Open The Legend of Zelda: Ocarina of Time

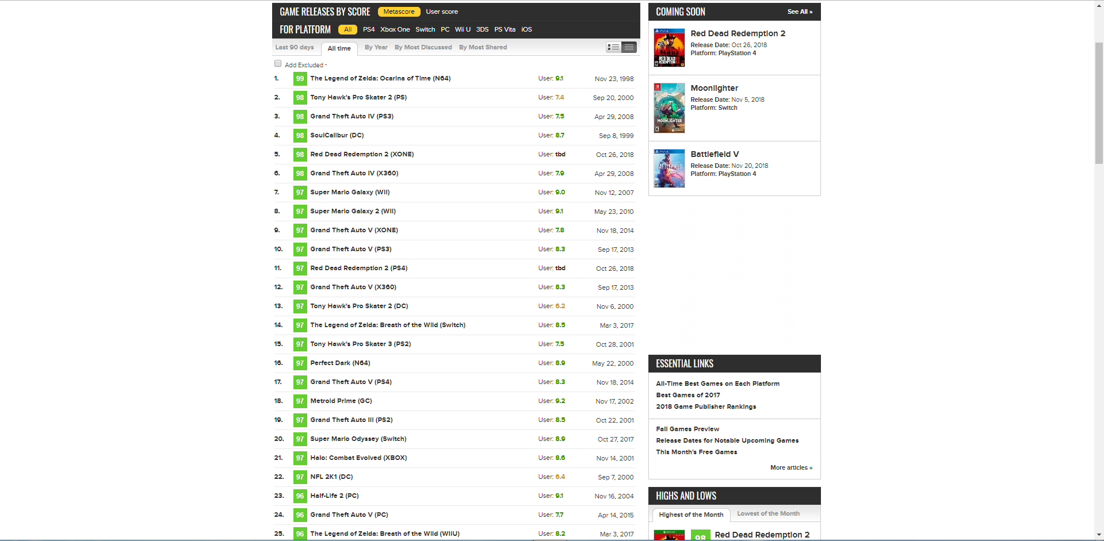380,78
